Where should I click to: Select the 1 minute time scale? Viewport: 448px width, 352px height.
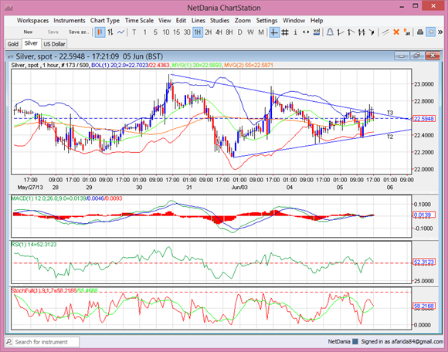click(145, 32)
